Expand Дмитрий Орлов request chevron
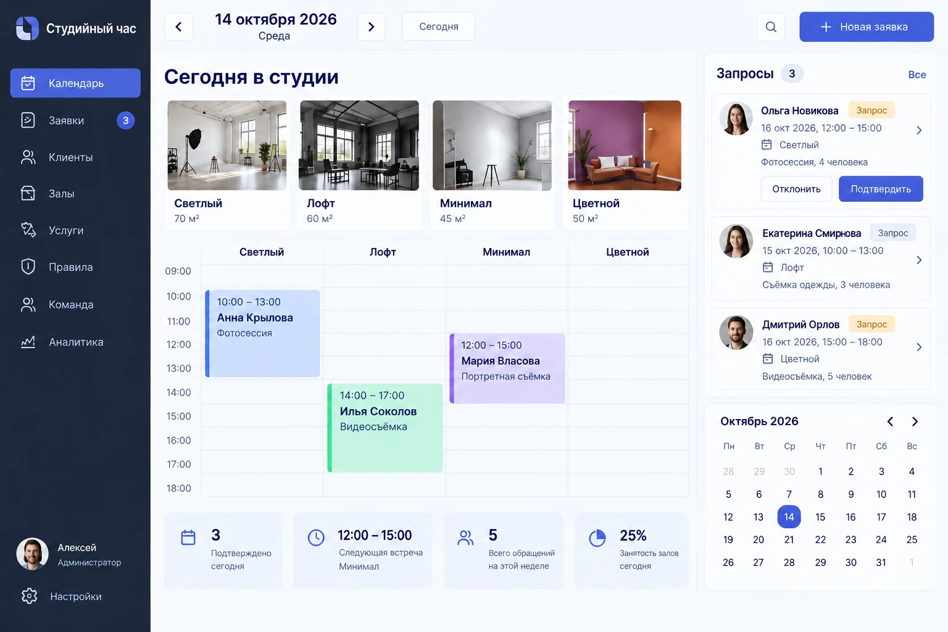 click(x=919, y=347)
